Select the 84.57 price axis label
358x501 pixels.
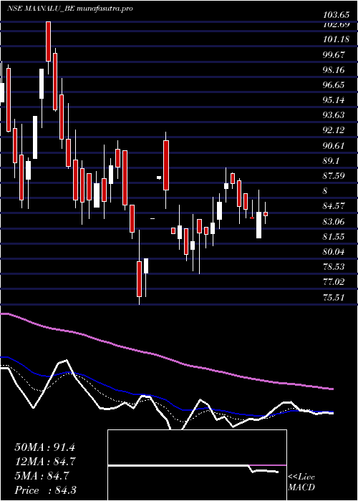pos(334,206)
